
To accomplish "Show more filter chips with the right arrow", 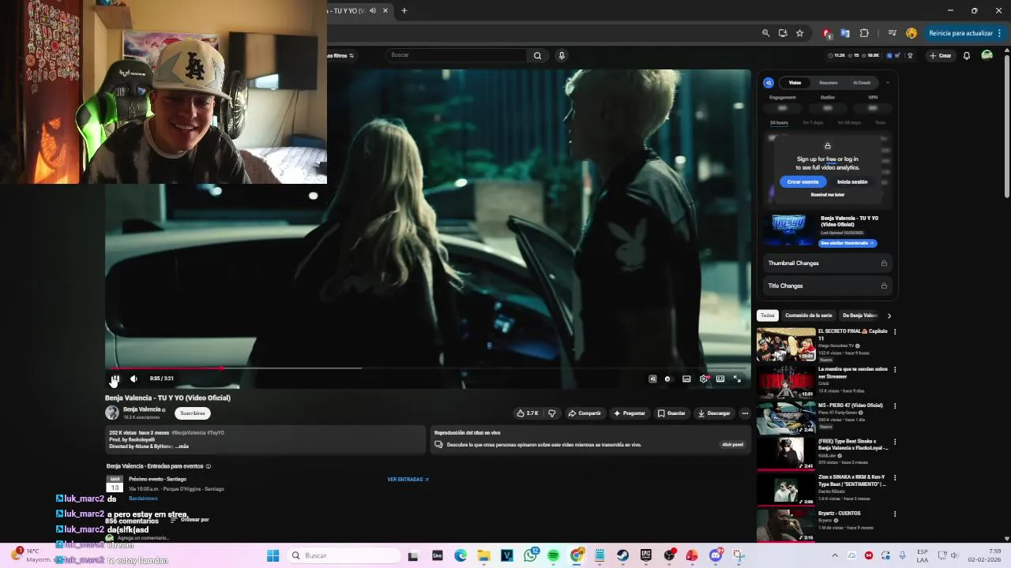I will [x=889, y=316].
